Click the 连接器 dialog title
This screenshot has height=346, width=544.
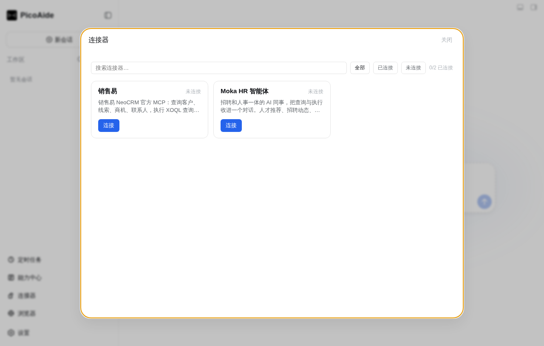pyautogui.click(x=99, y=40)
